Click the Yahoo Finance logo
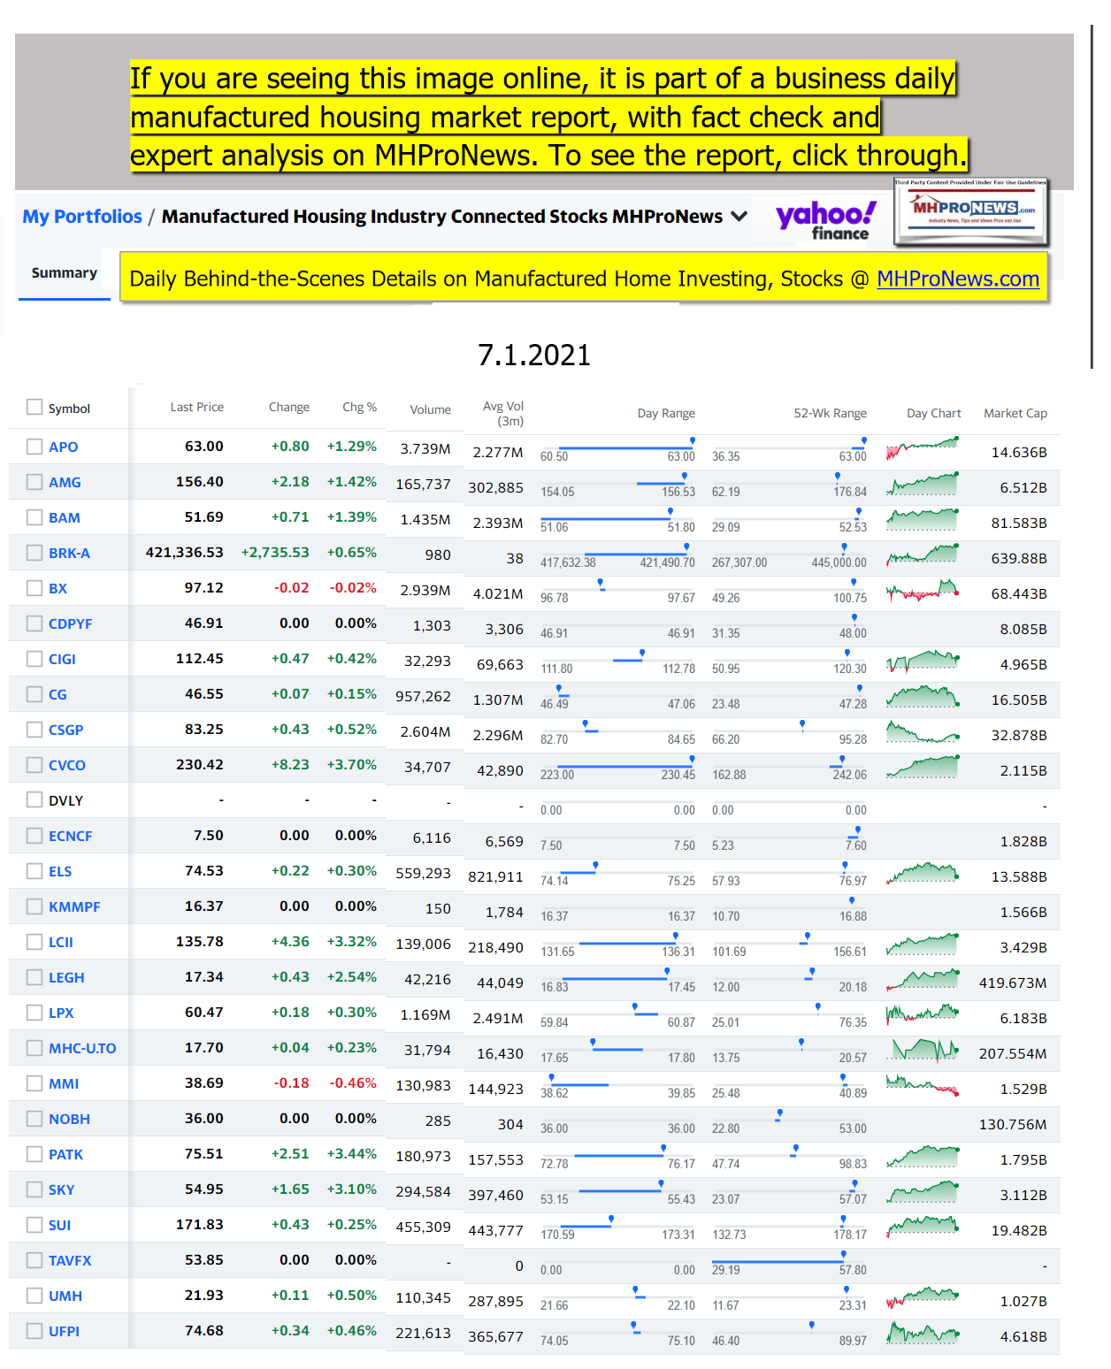The height and width of the screenshot is (1369, 1111). [825, 220]
